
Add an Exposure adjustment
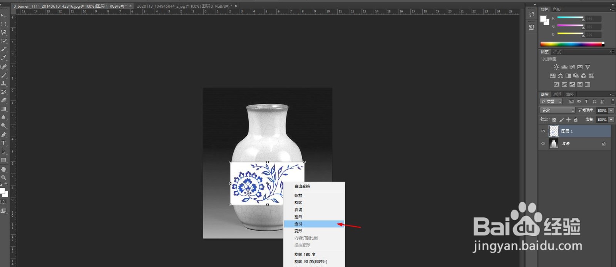pos(580,67)
